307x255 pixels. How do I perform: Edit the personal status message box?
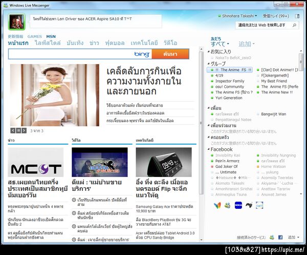[x=96, y=21]
